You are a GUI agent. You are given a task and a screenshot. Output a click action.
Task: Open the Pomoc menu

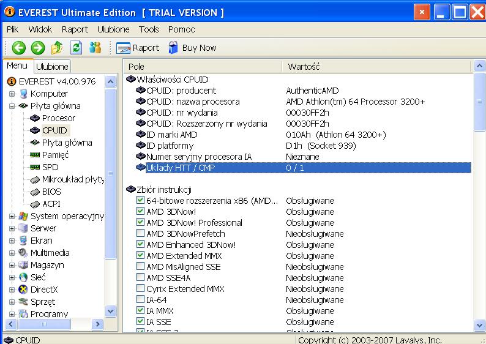tap(181, 29)
